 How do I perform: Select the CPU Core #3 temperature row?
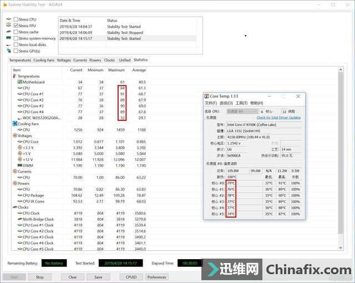[x=80, y=106]
